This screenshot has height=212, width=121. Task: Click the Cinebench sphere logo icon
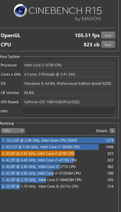(20, 11)
